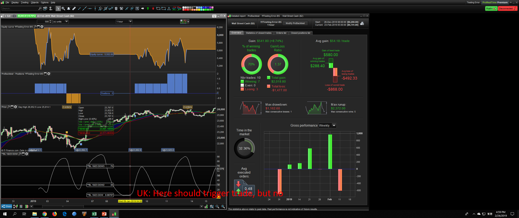Expand the add indicator dropdown arrow
The height and width of the screenshot is (218, 519).
click(188, 21)
